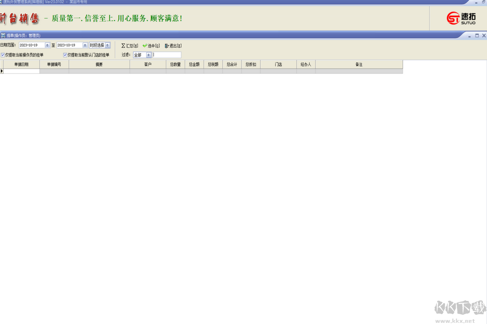Click the 客户 column header
The height and width of the screenshot is (324, 487).
(x=148, y=64)
